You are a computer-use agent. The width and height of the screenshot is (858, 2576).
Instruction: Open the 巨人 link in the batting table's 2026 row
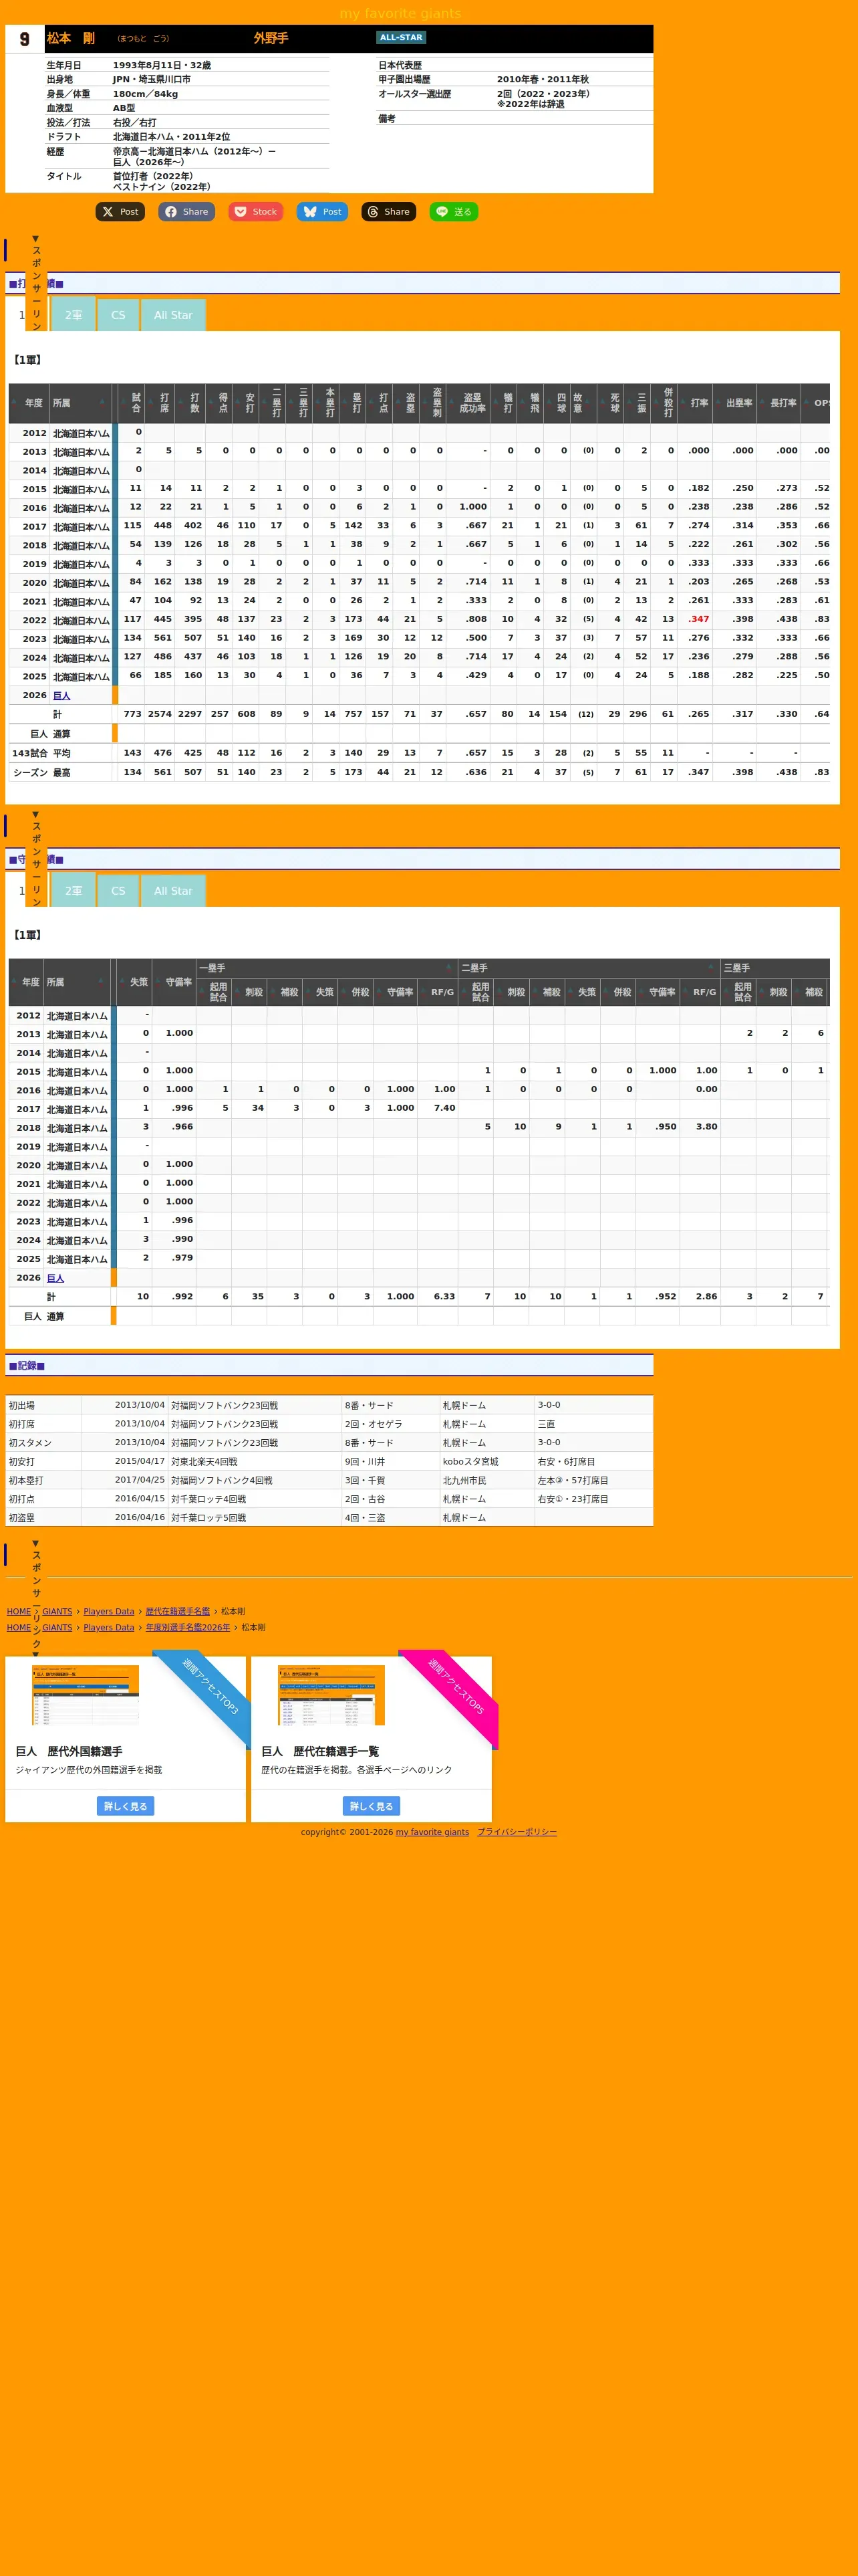pos(62,696)
